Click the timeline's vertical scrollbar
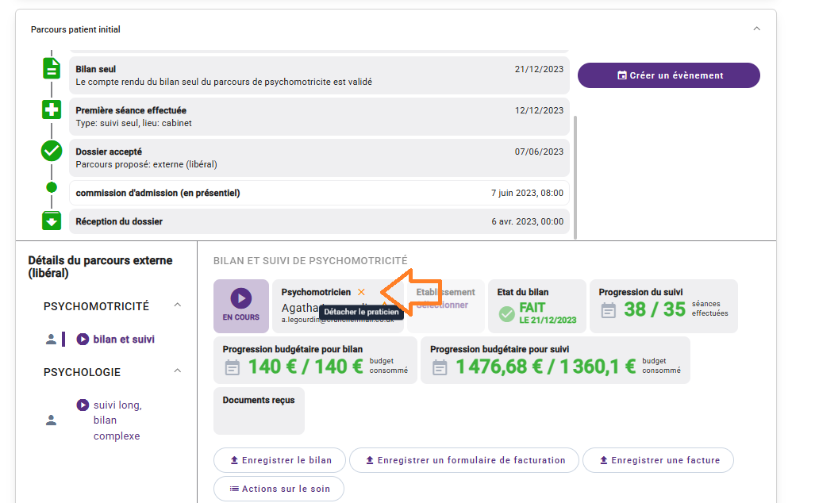Viewport: 815px width, 503px height. pos(575,175)
